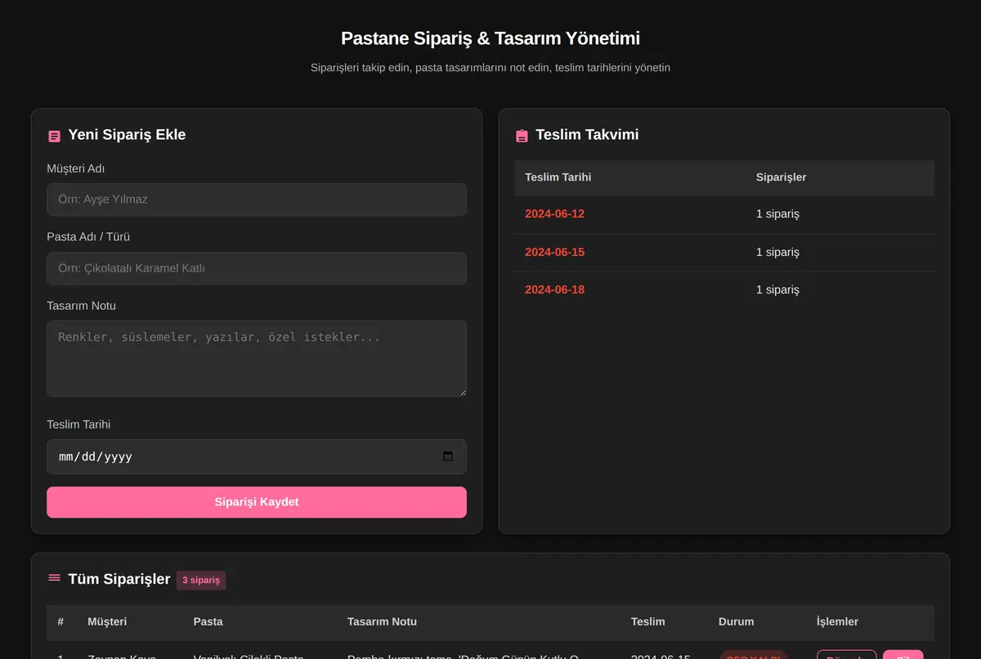This screenshot has height=659, width=981.
Task: Click the 3 sipariş count badge
Action: (x=201, y=581)
